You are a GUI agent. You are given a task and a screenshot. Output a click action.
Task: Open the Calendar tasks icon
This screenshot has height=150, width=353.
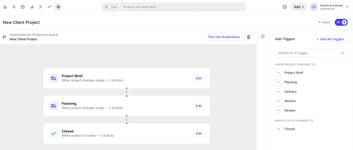pyautogui.click(x=23, y=7)
